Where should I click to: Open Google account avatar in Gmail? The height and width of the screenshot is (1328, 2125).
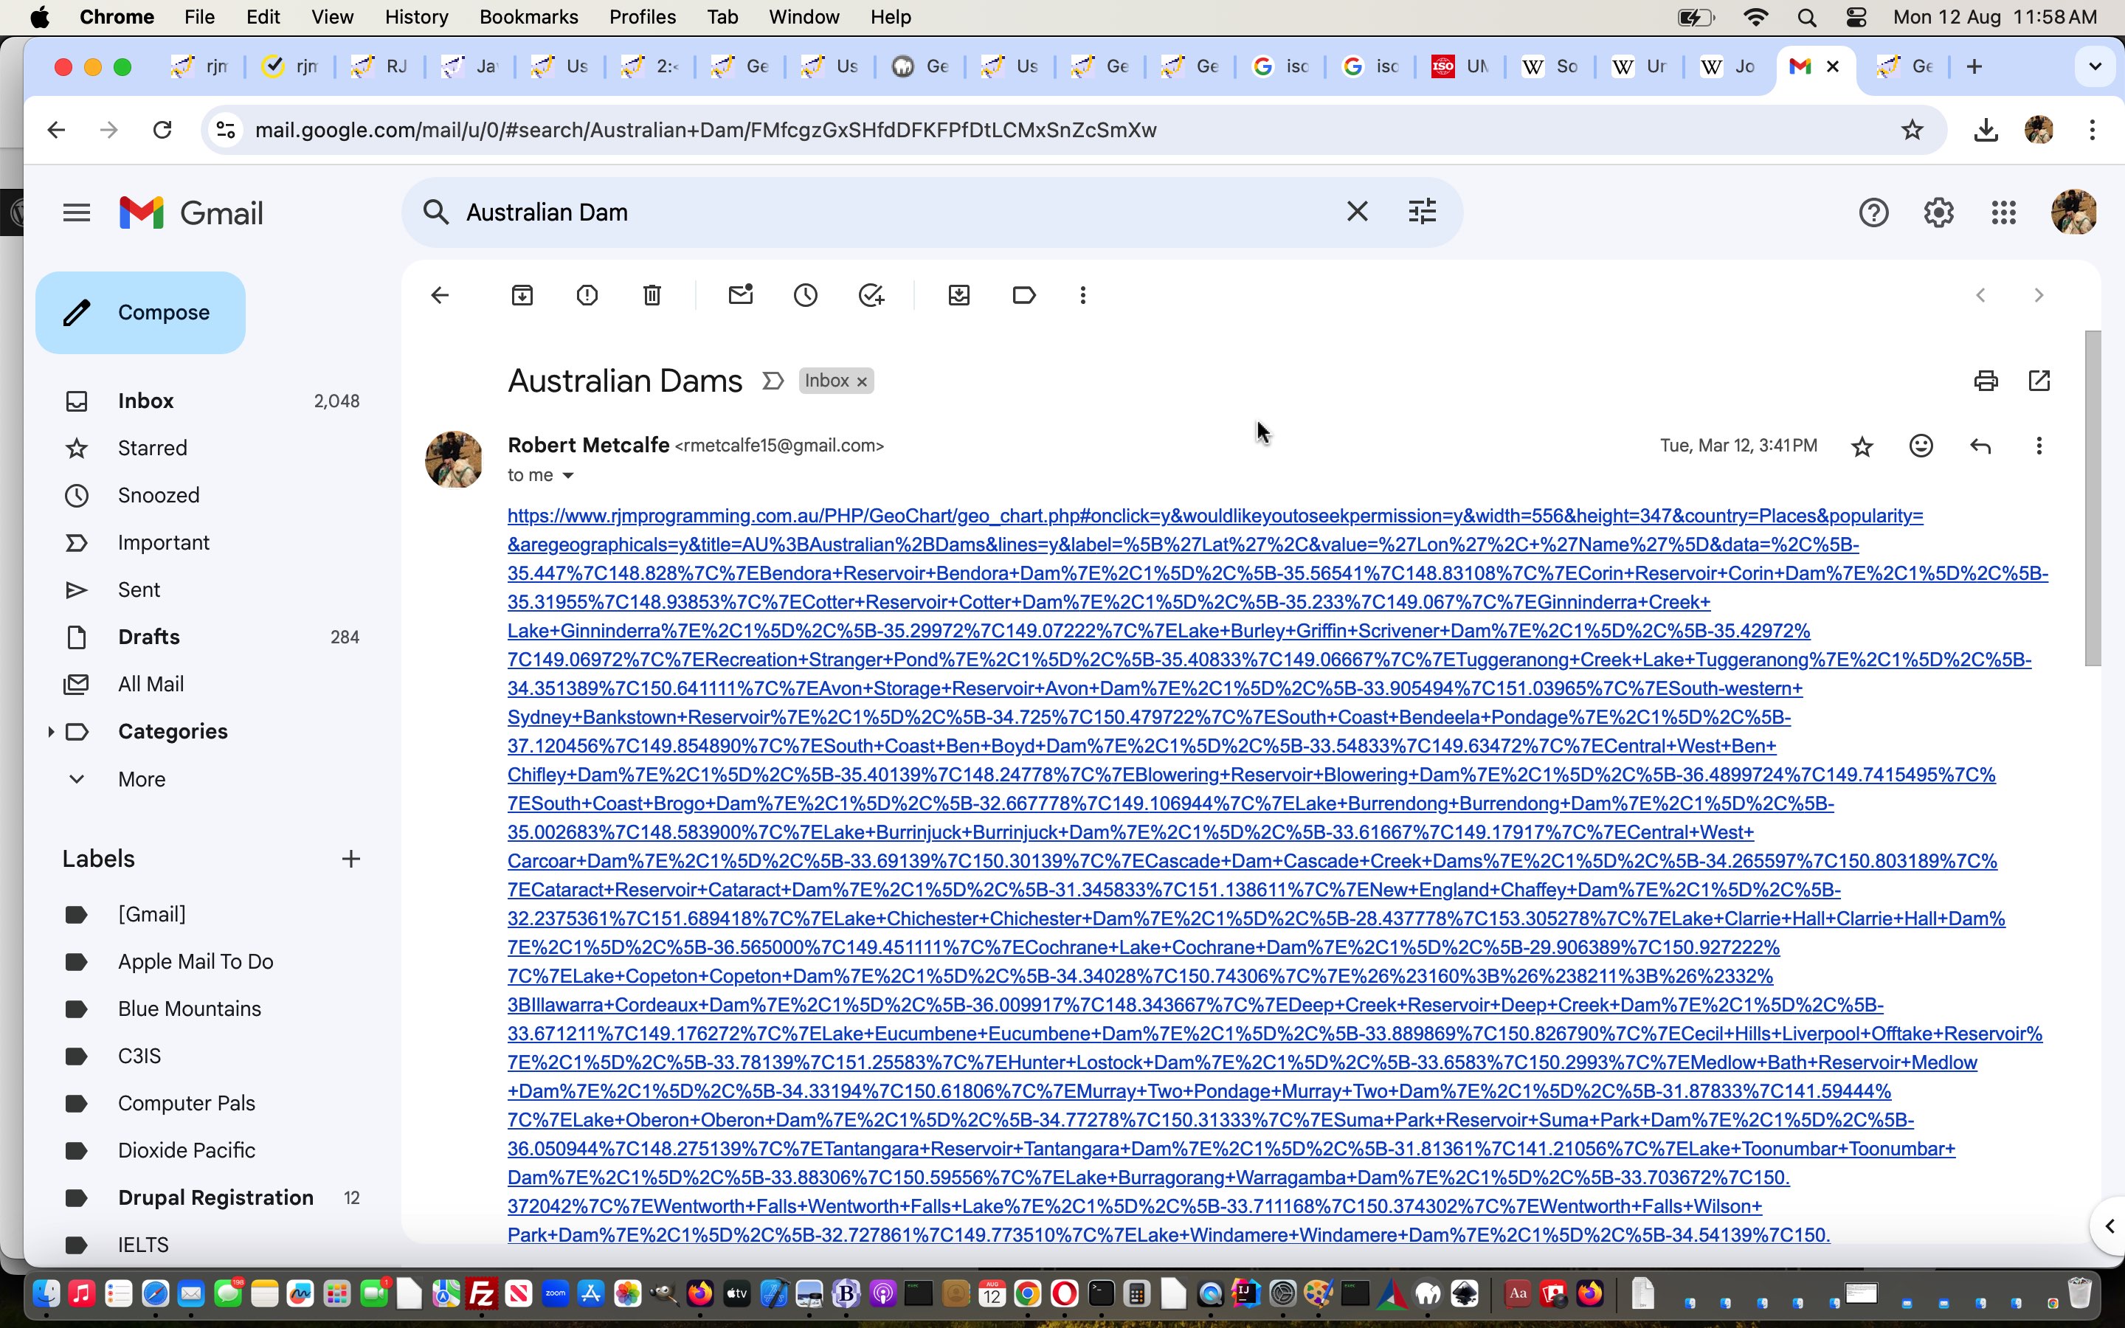2073,212
